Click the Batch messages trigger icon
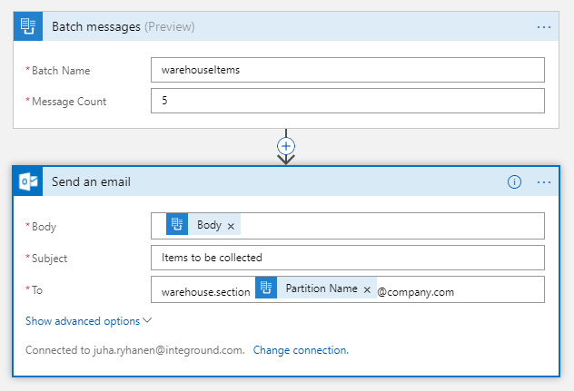The width and height of the screenshot is (574, 391). pyautogui.click(x=28, y=26)
